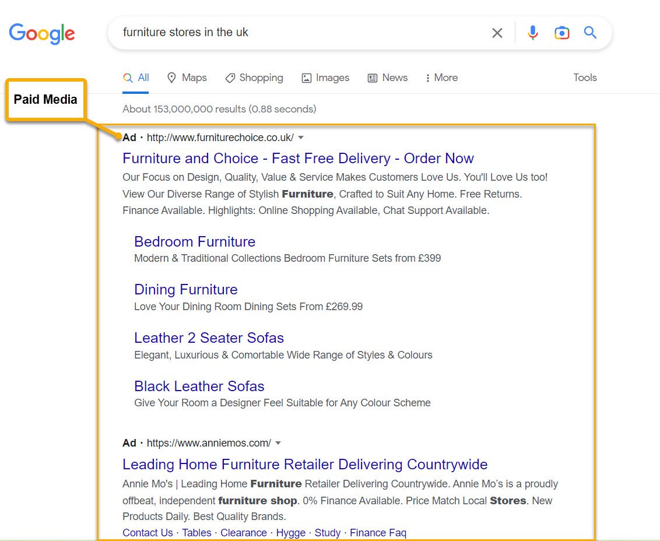Viewport: 660px width, 541px height.
Task: Click the furniturechoice.co.uk ad URL text
Action: pyautogui.click(x=220, y=137)
